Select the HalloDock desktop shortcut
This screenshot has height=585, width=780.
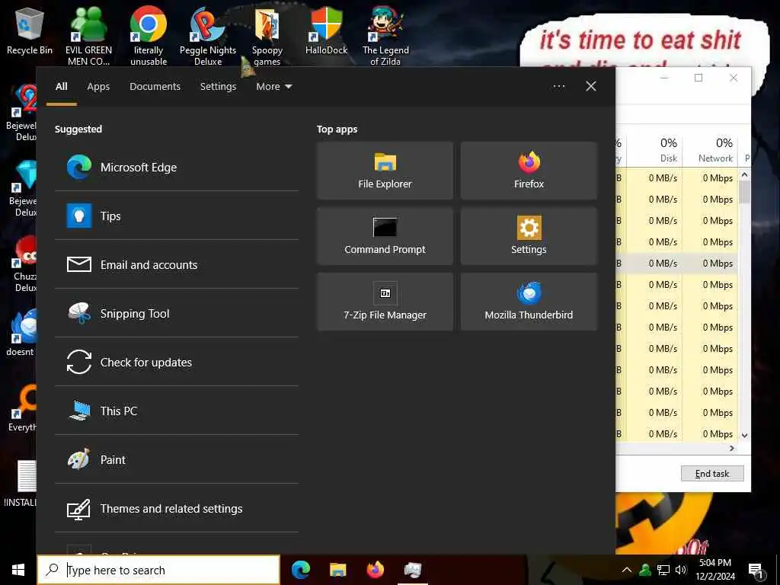pos(326,30)
